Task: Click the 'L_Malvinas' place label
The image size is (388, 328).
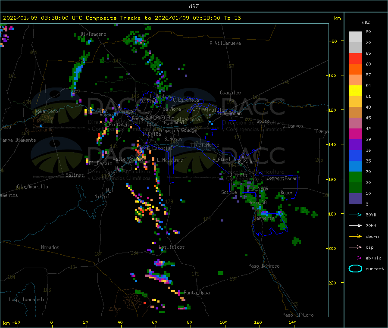Action: 170,160
